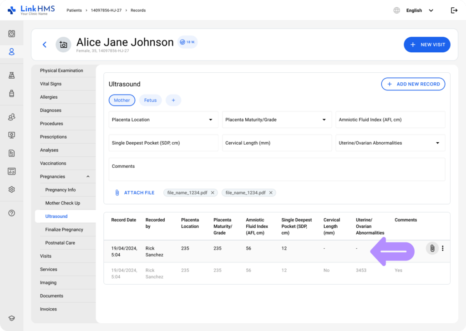Click into the Comments text field
466x331 pixels.
[276, 170]
